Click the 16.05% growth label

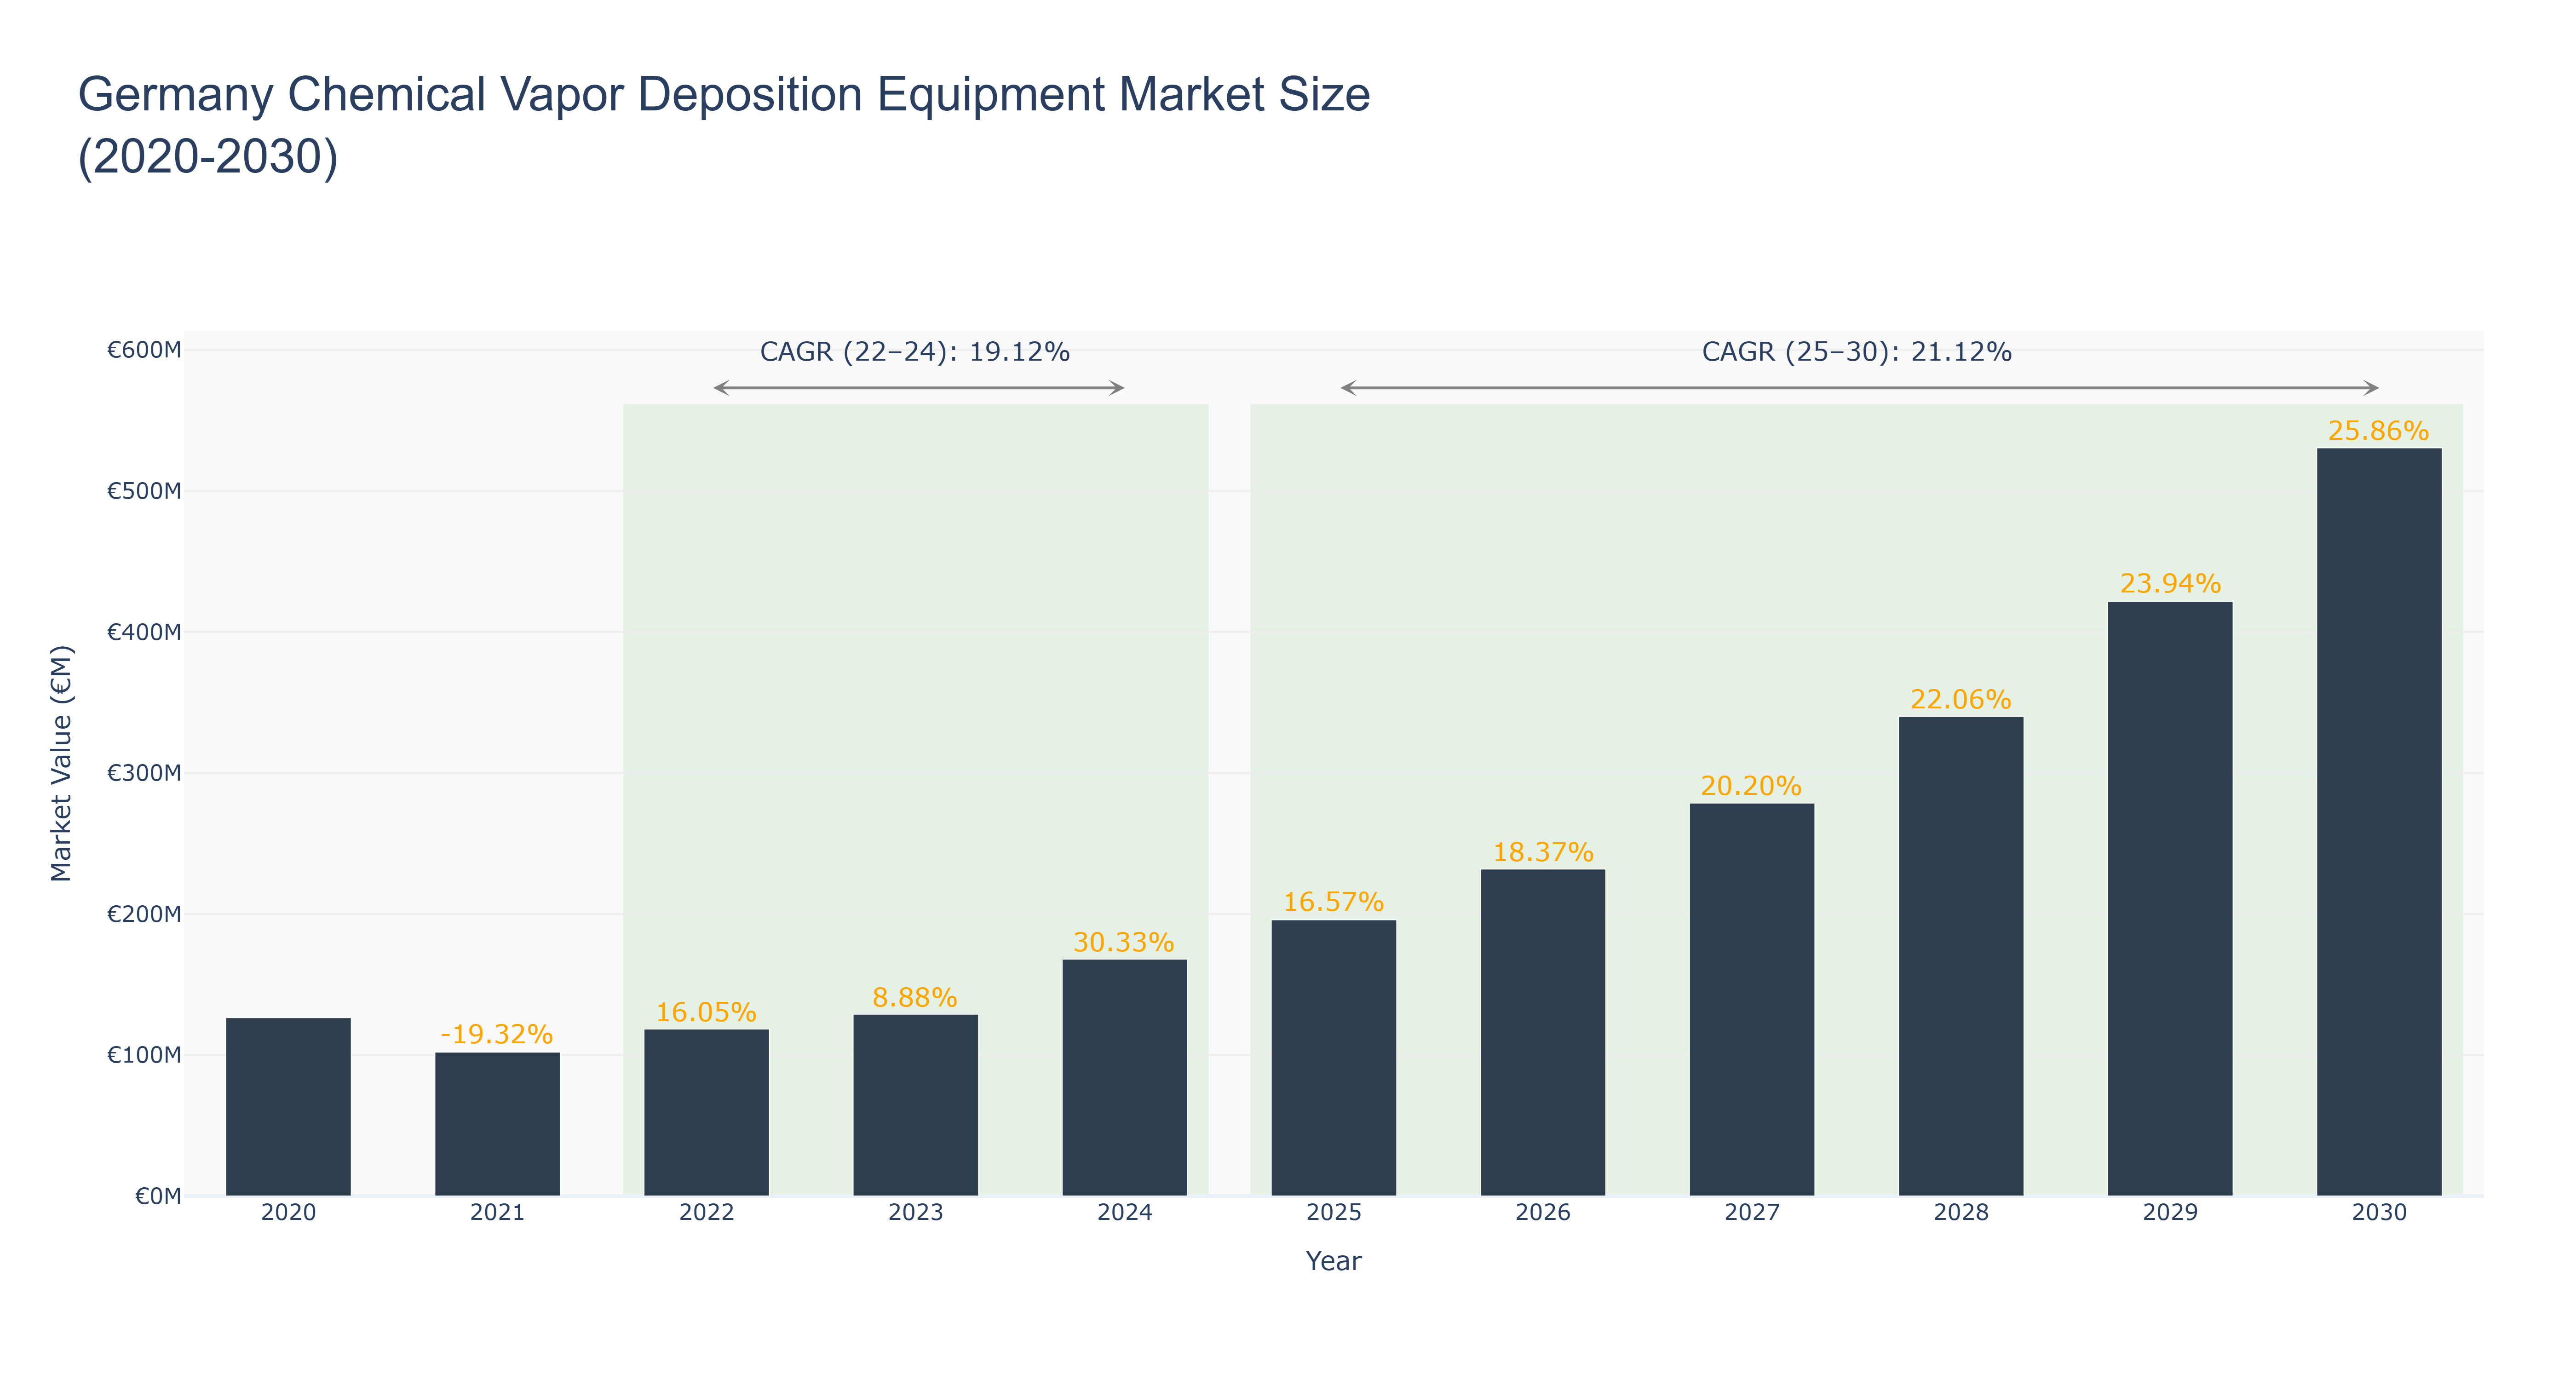coord(706,1012)
